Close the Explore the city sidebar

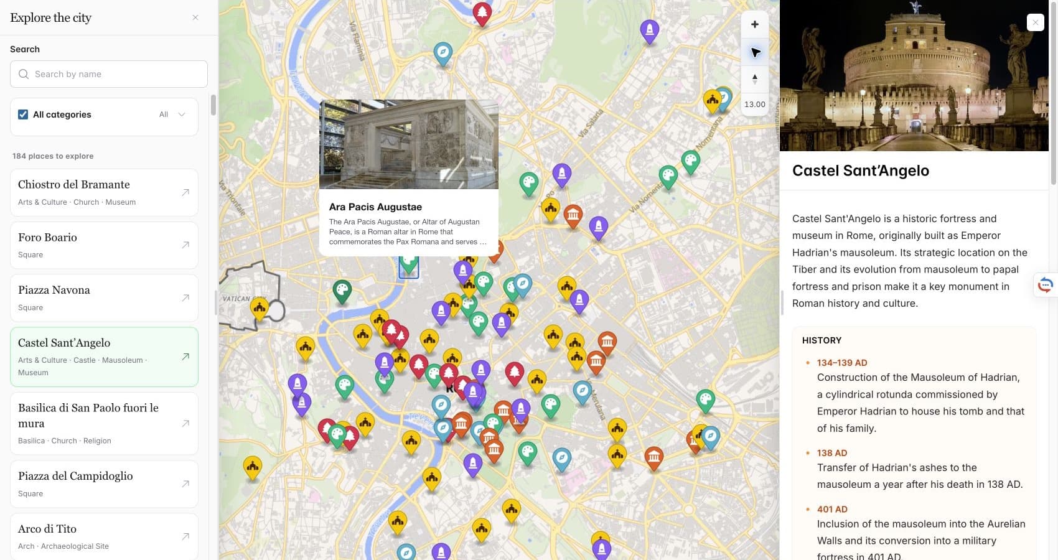coord(195,17)
